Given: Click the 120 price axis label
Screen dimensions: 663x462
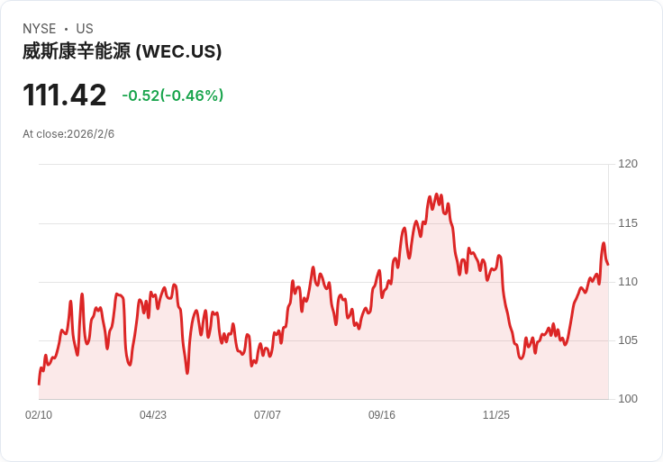Looking at the screenshot, I should (x=628, y=164).
